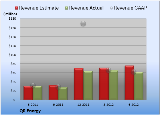
Task: Click the '$100' axis value
Action: [x=12, y=55]
